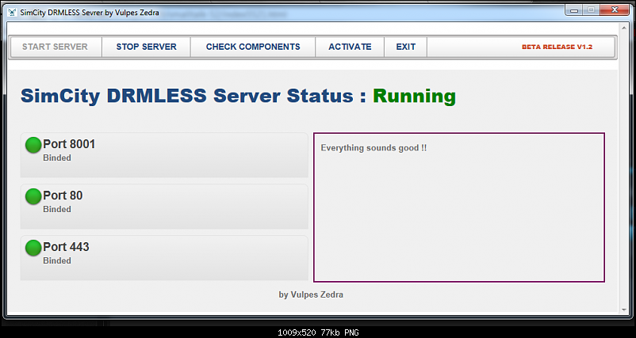
Task: Click the 'Binded' text under Port 8001
Action: (x=57, y=158)
